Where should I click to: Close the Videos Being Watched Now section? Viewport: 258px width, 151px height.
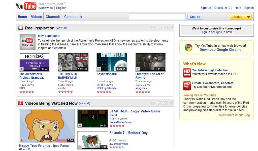click(x=171, y=103)
